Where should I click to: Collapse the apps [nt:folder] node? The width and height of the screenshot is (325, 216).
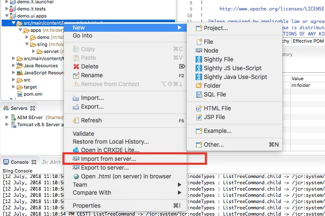coord(20,30)
